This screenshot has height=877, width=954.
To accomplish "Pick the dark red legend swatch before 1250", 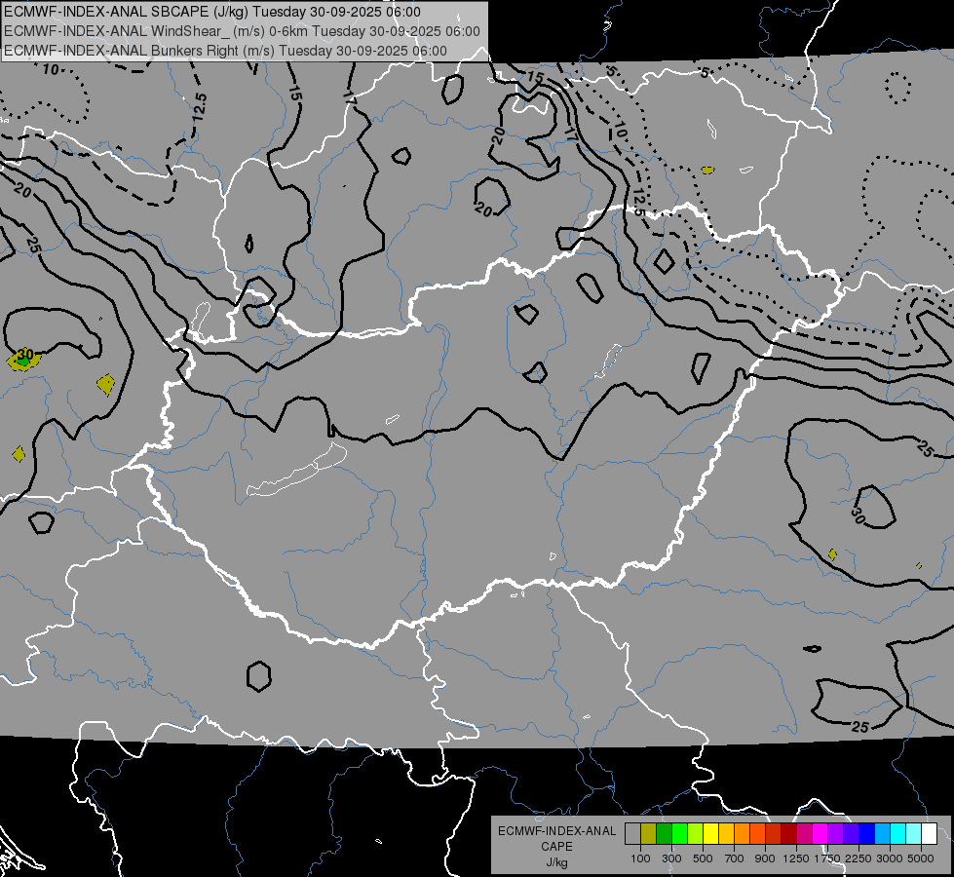I will [789, 833].
